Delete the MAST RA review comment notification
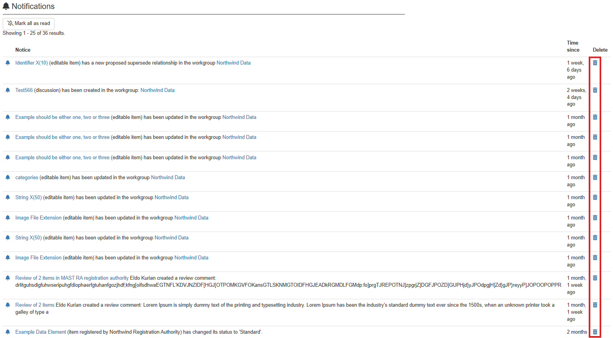 tap(595, 278)
